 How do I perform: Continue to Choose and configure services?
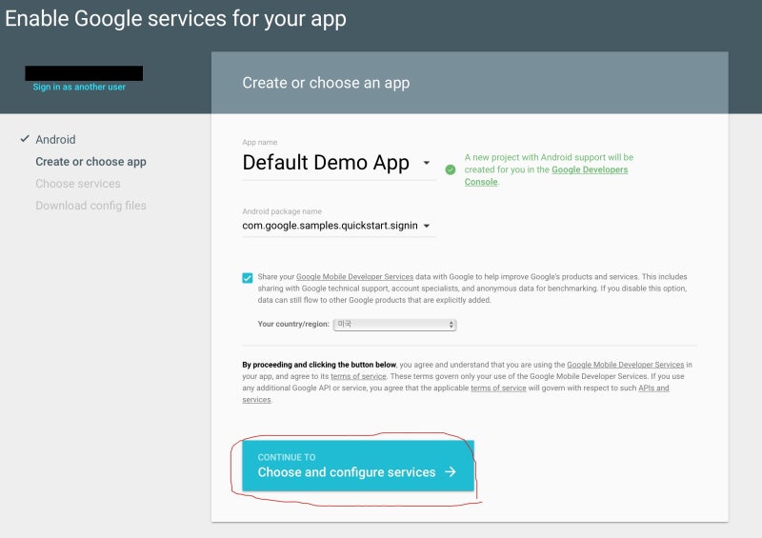tap(358, 466)
